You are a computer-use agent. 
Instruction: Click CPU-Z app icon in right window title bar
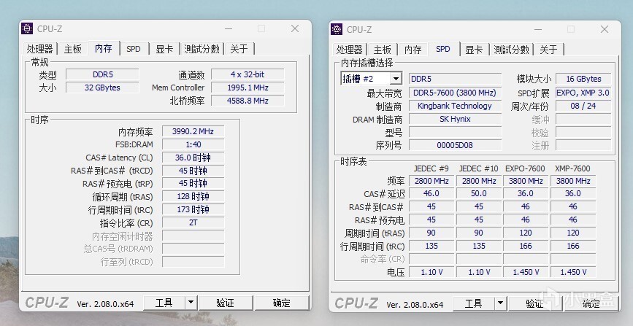[337, 29]
